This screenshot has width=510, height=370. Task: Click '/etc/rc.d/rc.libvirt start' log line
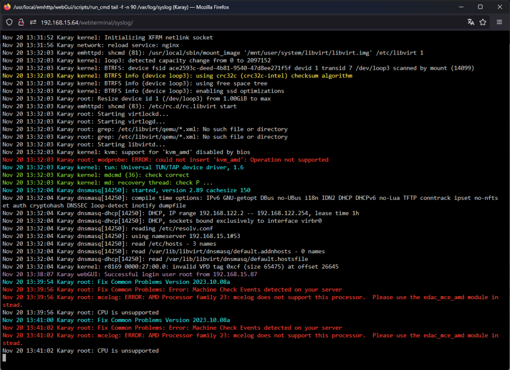[120, 107]
